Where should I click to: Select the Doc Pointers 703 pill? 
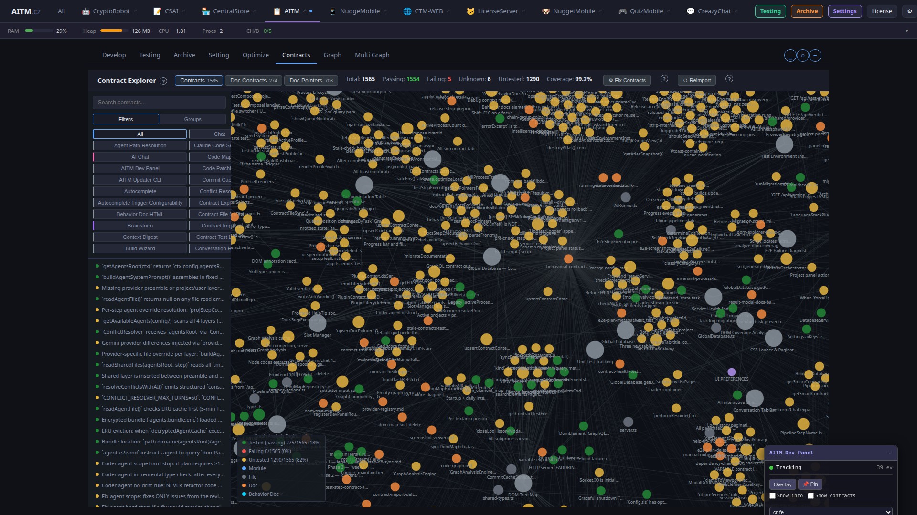point(311,81)
